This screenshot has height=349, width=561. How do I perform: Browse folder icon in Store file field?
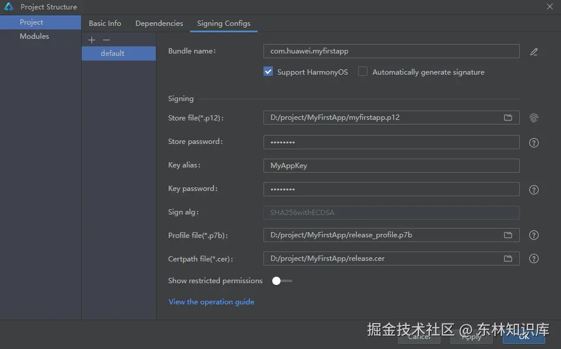tap(508, 118)
